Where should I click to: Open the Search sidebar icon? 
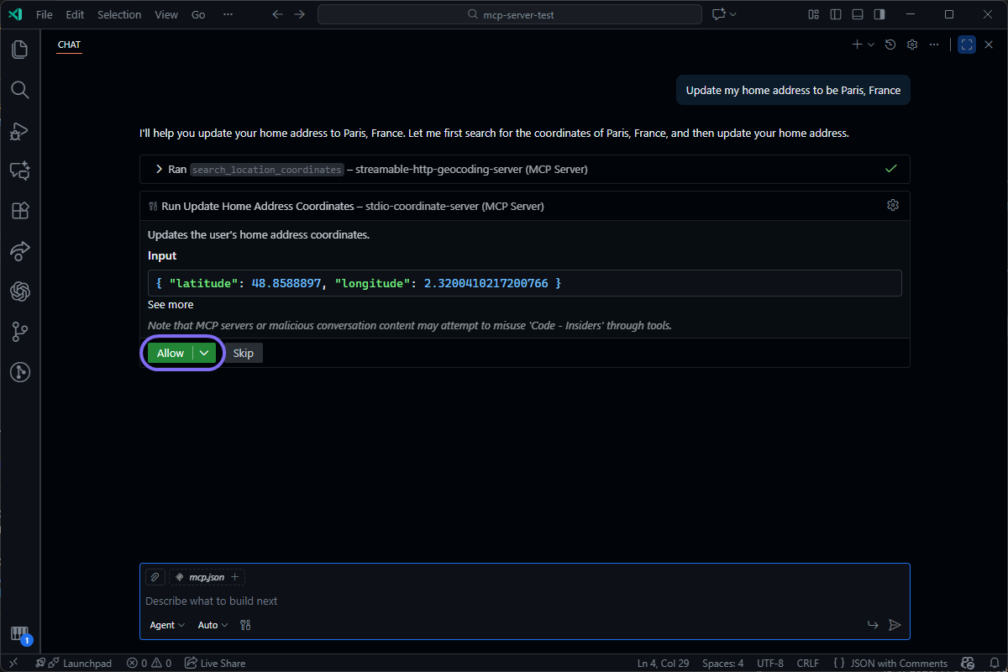click(x=20, y=90)
